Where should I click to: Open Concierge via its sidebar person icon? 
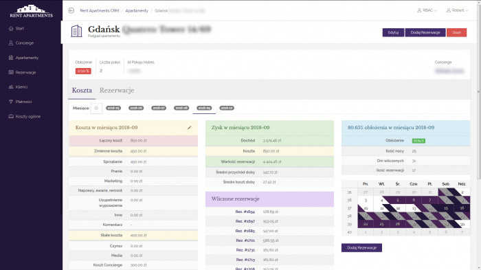pyautogui.click(x=11, y=43)
